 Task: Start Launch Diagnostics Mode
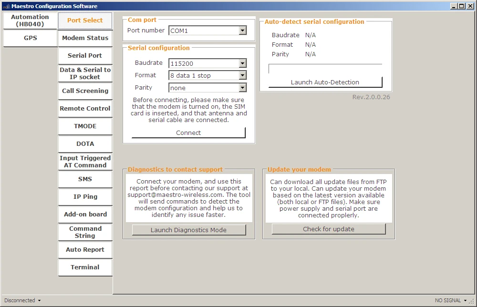tap(188, 230)
